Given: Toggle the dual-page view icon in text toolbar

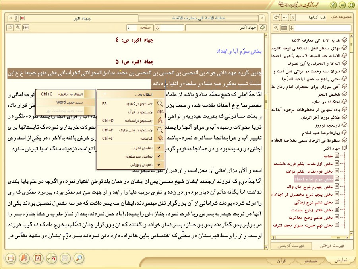Looking at the screenshot, I should click(x=26, y=28).
